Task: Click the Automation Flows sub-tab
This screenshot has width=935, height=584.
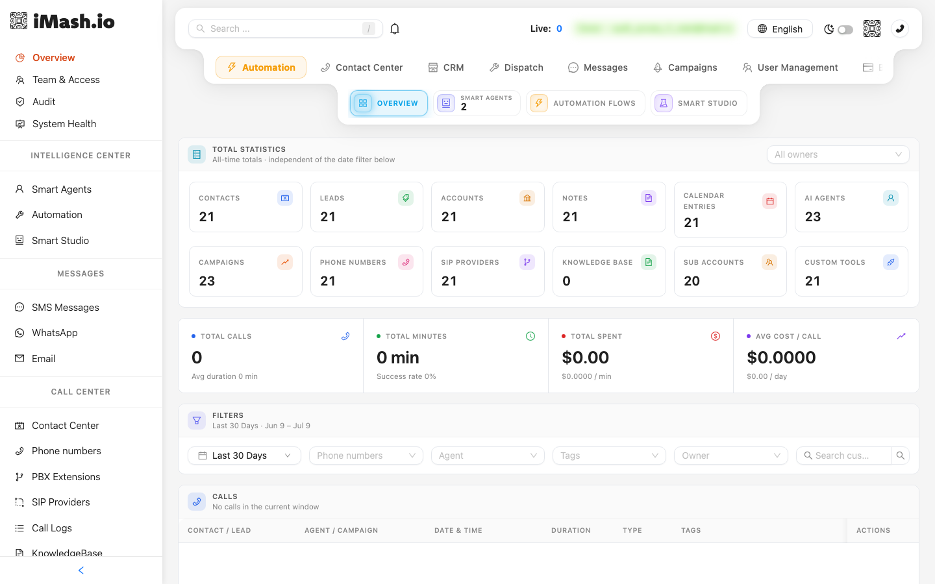Action: coord(586,103)
